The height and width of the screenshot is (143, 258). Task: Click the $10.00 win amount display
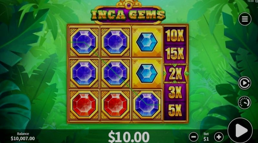129,137
